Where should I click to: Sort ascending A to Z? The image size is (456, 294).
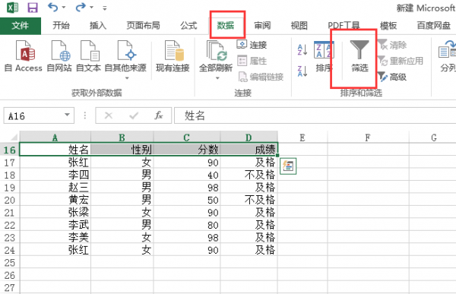coord(302,49)
